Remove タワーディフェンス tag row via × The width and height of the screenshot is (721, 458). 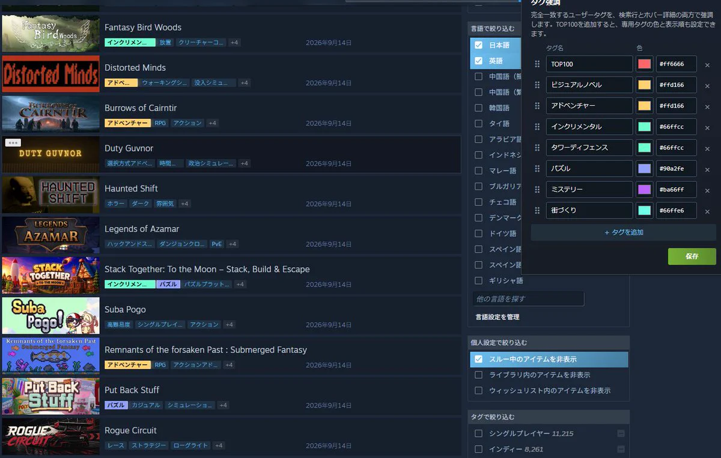coord(707,148)
